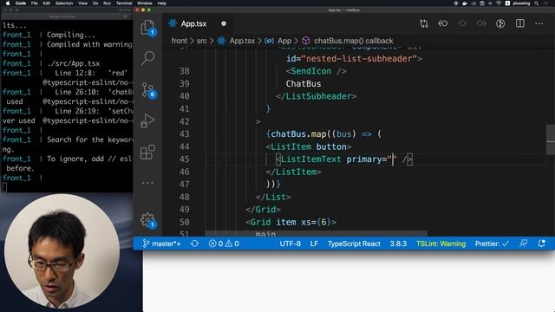Open changes compare icon in editor toolbar
555x312 pixels.
pyautogui.click(x=424, y=23)
